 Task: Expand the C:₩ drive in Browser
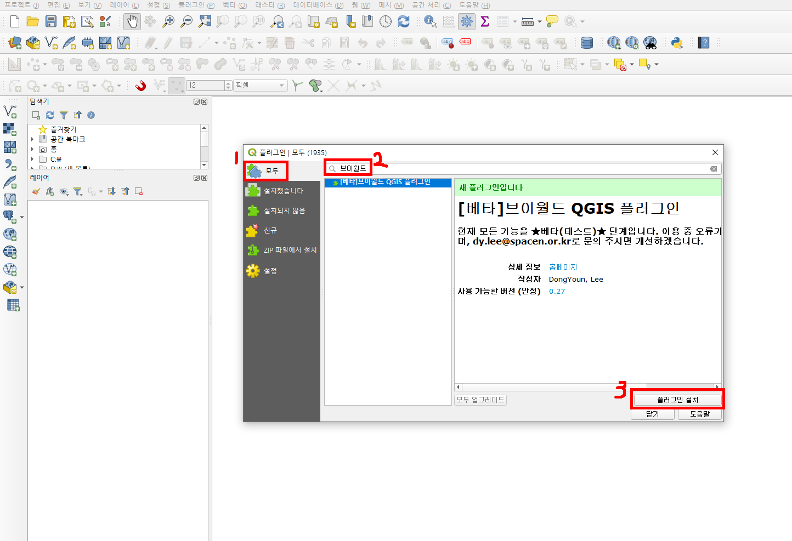pyautogui.click(x=32, y=159)
